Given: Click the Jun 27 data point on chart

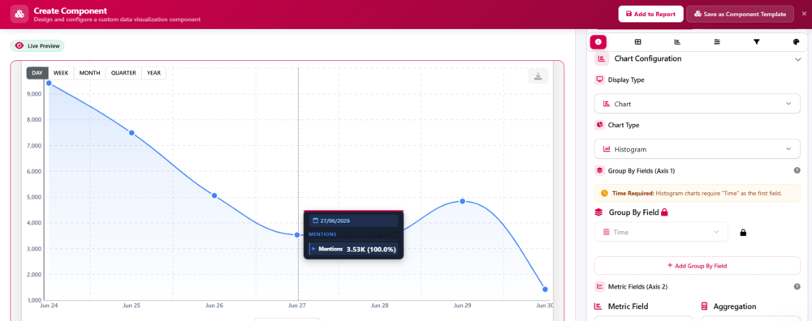Looking at the screenshot, I should click(x=297, y=235).
